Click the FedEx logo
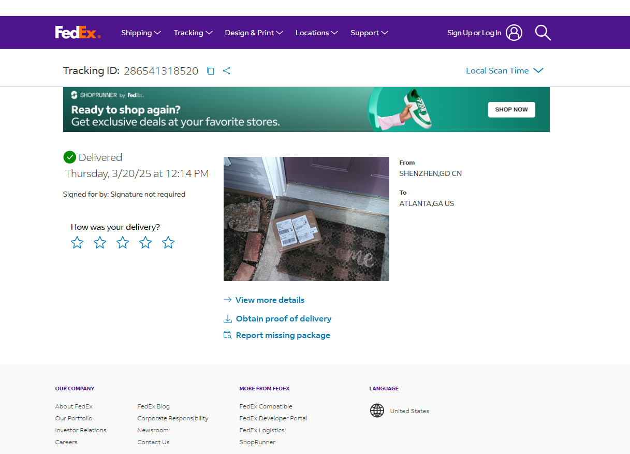630x454 pixels. click(x=78, y=33)
